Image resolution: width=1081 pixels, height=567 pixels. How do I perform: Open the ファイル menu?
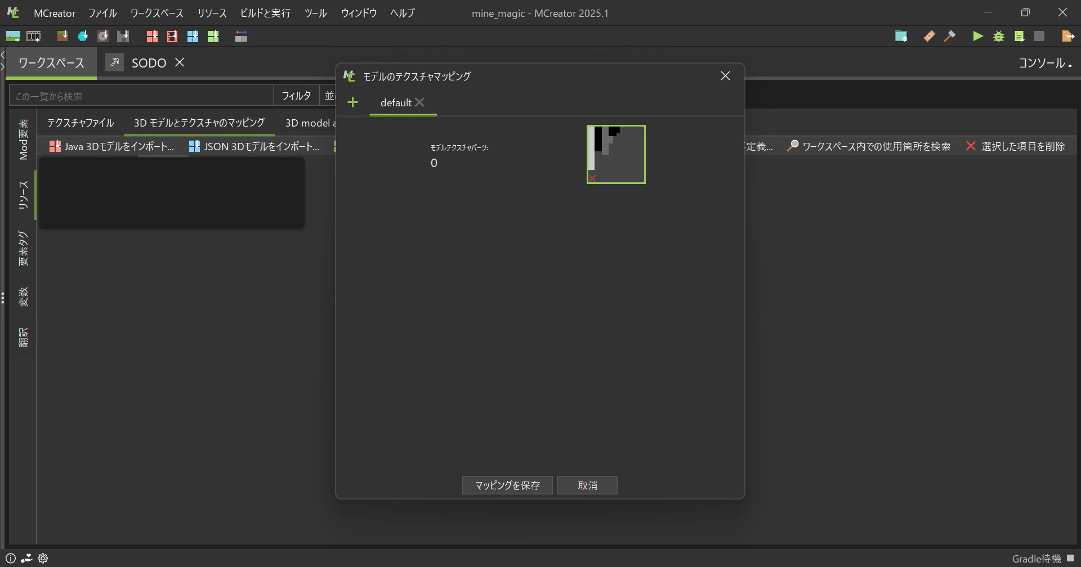pos(102,13)
